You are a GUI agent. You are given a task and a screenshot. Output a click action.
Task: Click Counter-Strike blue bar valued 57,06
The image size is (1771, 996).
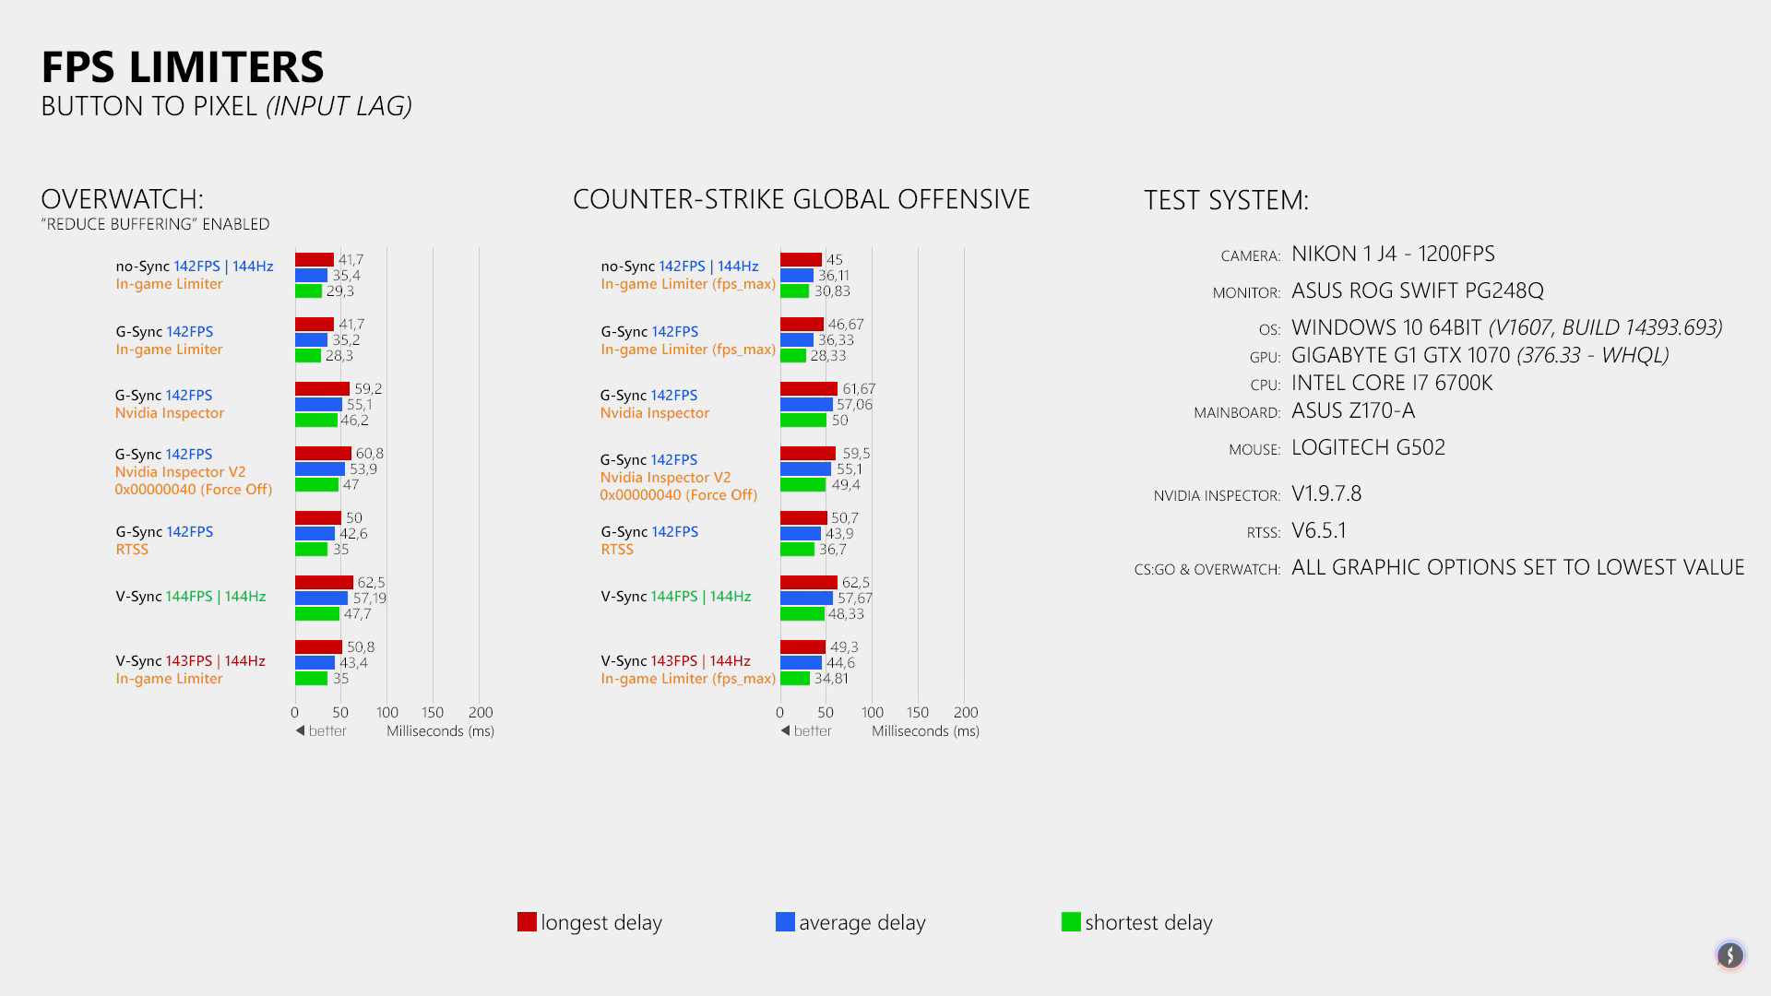coord(806,405)
